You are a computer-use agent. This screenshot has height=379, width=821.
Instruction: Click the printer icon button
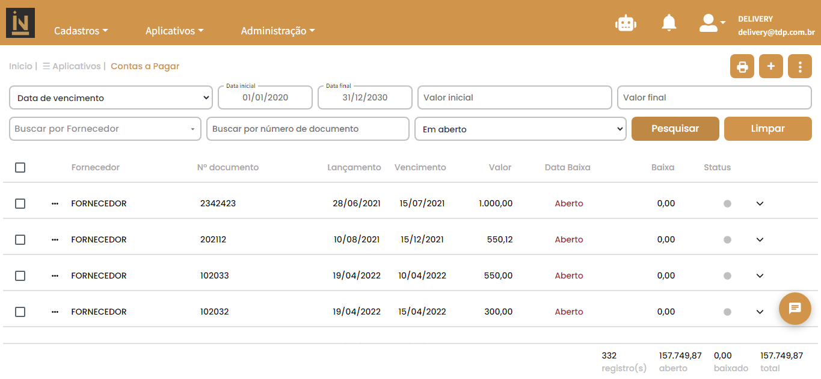(x=742, y=66)
